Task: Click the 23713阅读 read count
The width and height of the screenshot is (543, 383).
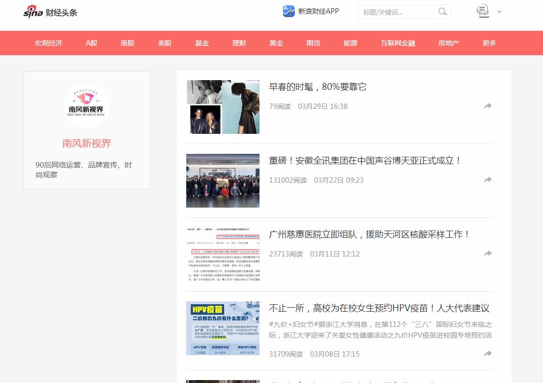Action: coord(286,254)
